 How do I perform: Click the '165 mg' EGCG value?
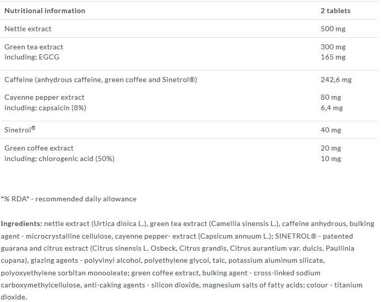[333, 57]
